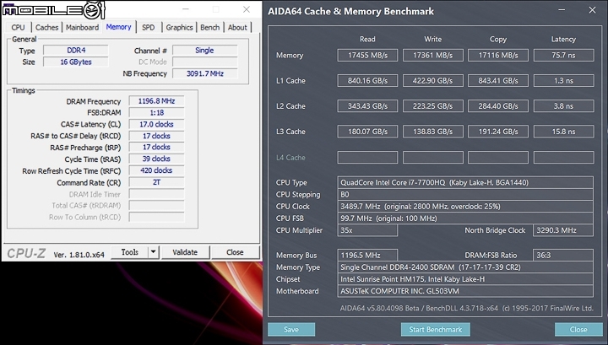
Task: Click the DRAM Frequency 1196.8 MHz value
Action: click(x=157, y=101)
